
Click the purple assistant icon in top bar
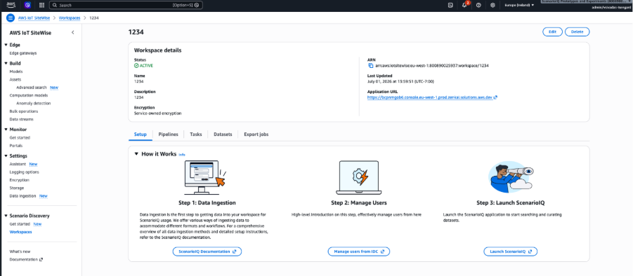tap(27, 5)
